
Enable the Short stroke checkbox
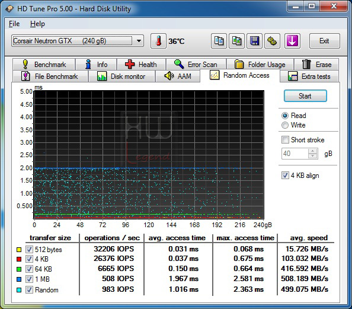click(285, 140)
